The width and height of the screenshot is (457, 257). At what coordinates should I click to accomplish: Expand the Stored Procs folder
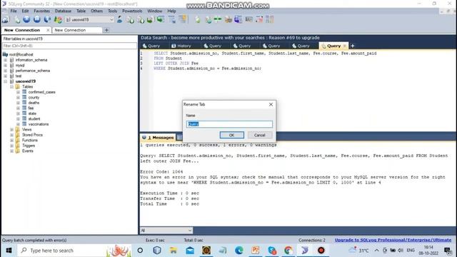coord(11,135)
